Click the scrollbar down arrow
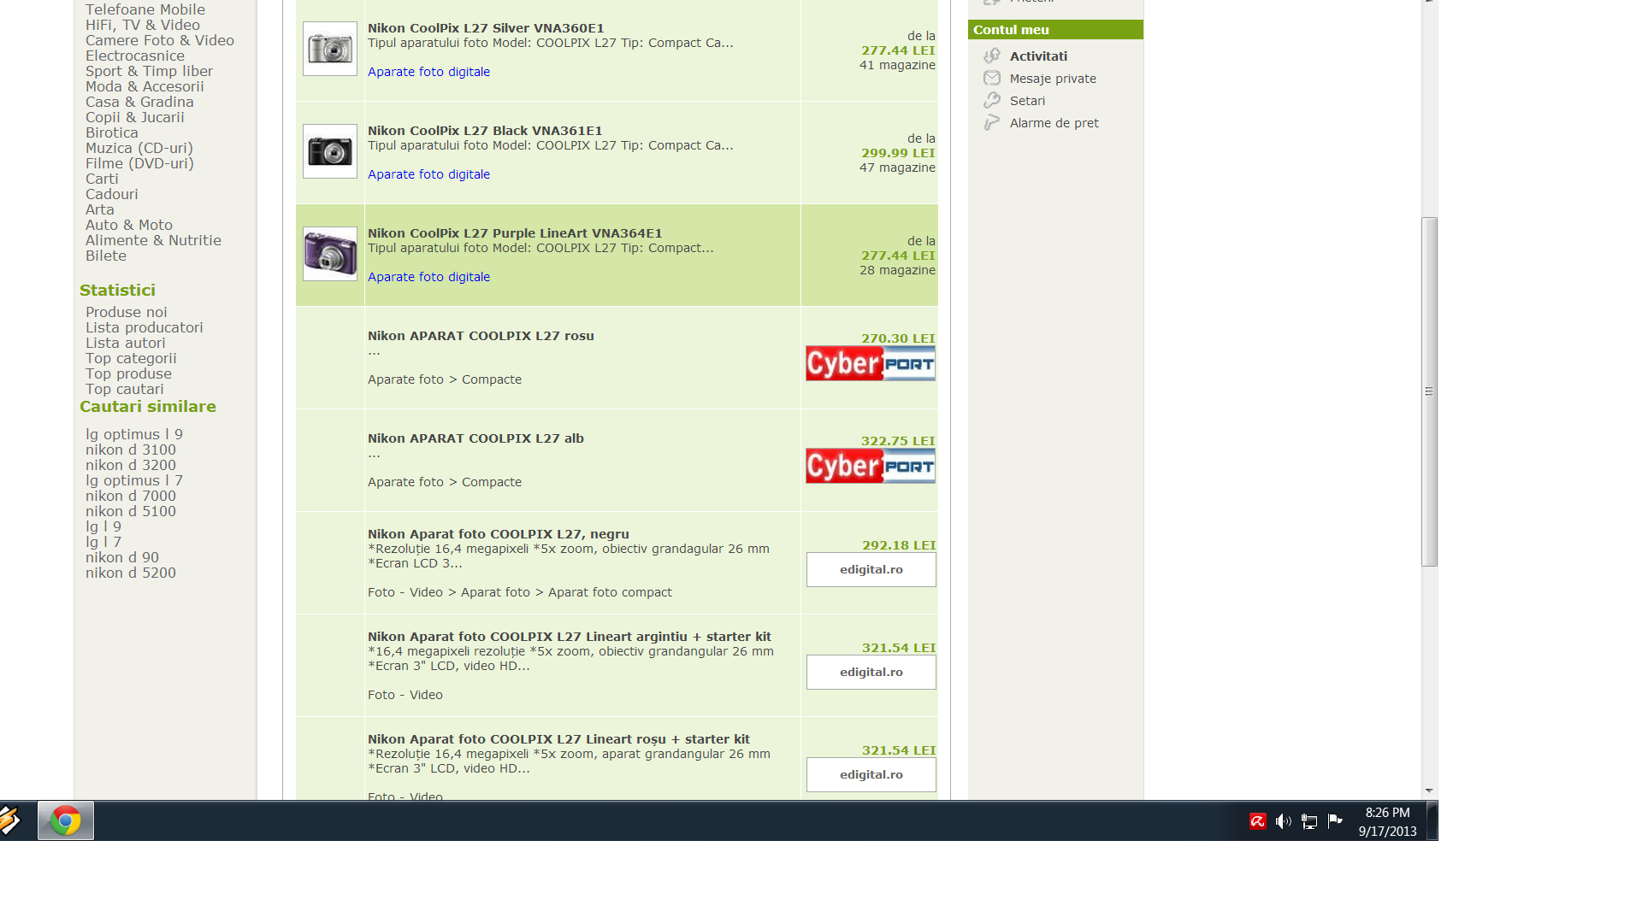The height and width of the screenshot is (923, 1642). [1429, 791]
